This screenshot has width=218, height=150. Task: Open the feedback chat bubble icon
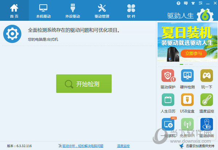pyautogui.click(x=186, y=3)
